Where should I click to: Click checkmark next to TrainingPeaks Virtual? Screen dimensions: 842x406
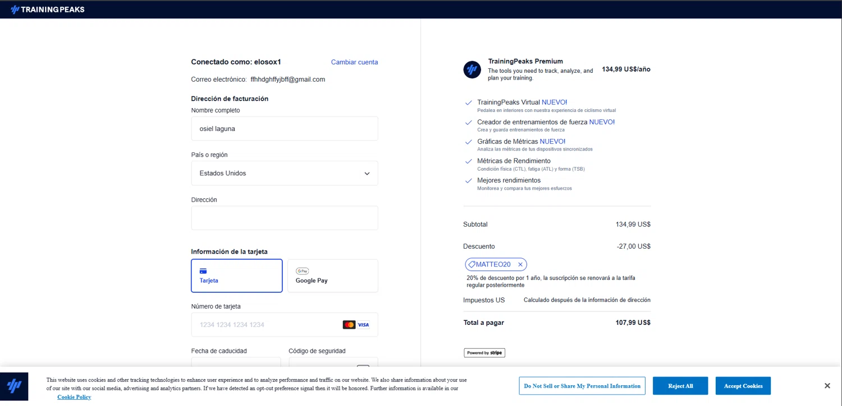click(x=469, y=103)
